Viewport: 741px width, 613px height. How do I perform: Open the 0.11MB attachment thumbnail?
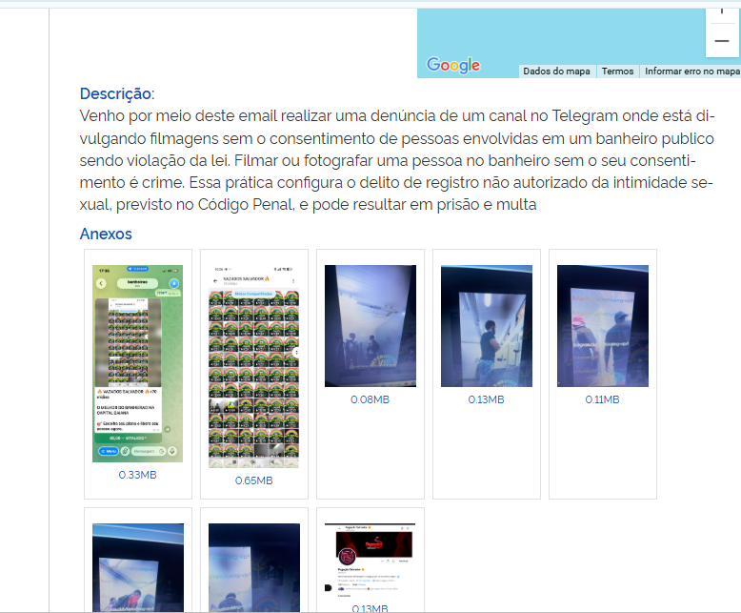603,326
